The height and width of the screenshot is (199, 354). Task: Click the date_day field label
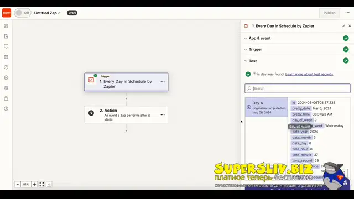point(299,143)
